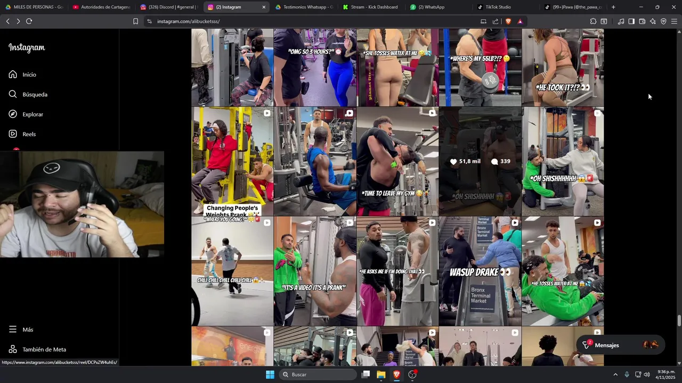The image size is (682, 383).
Task: Switch to Stream - Kick Dashboard tab
Action: click(371, 7)
